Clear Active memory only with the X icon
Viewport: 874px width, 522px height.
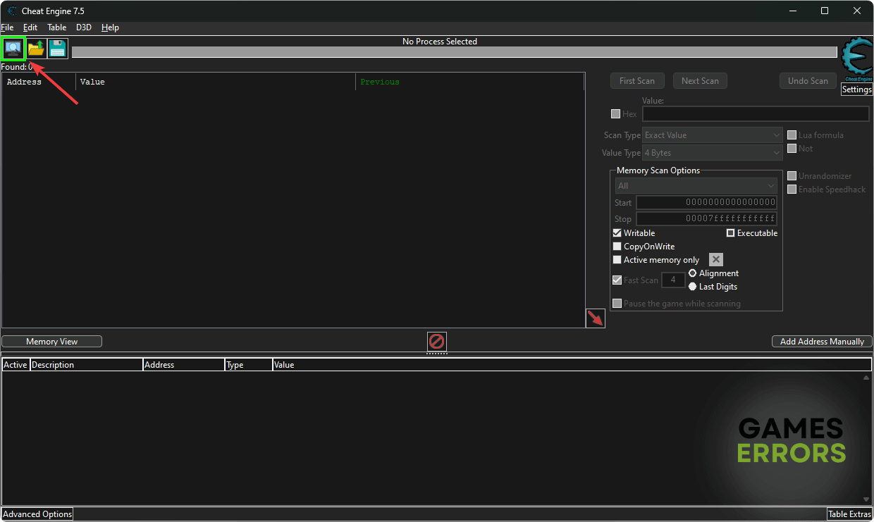716,259
